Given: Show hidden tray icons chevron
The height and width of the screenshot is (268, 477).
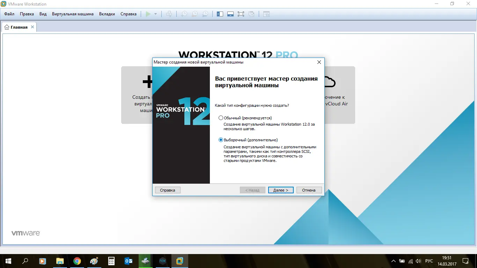Looking at the screenshot, I should (x=394, y=261).
